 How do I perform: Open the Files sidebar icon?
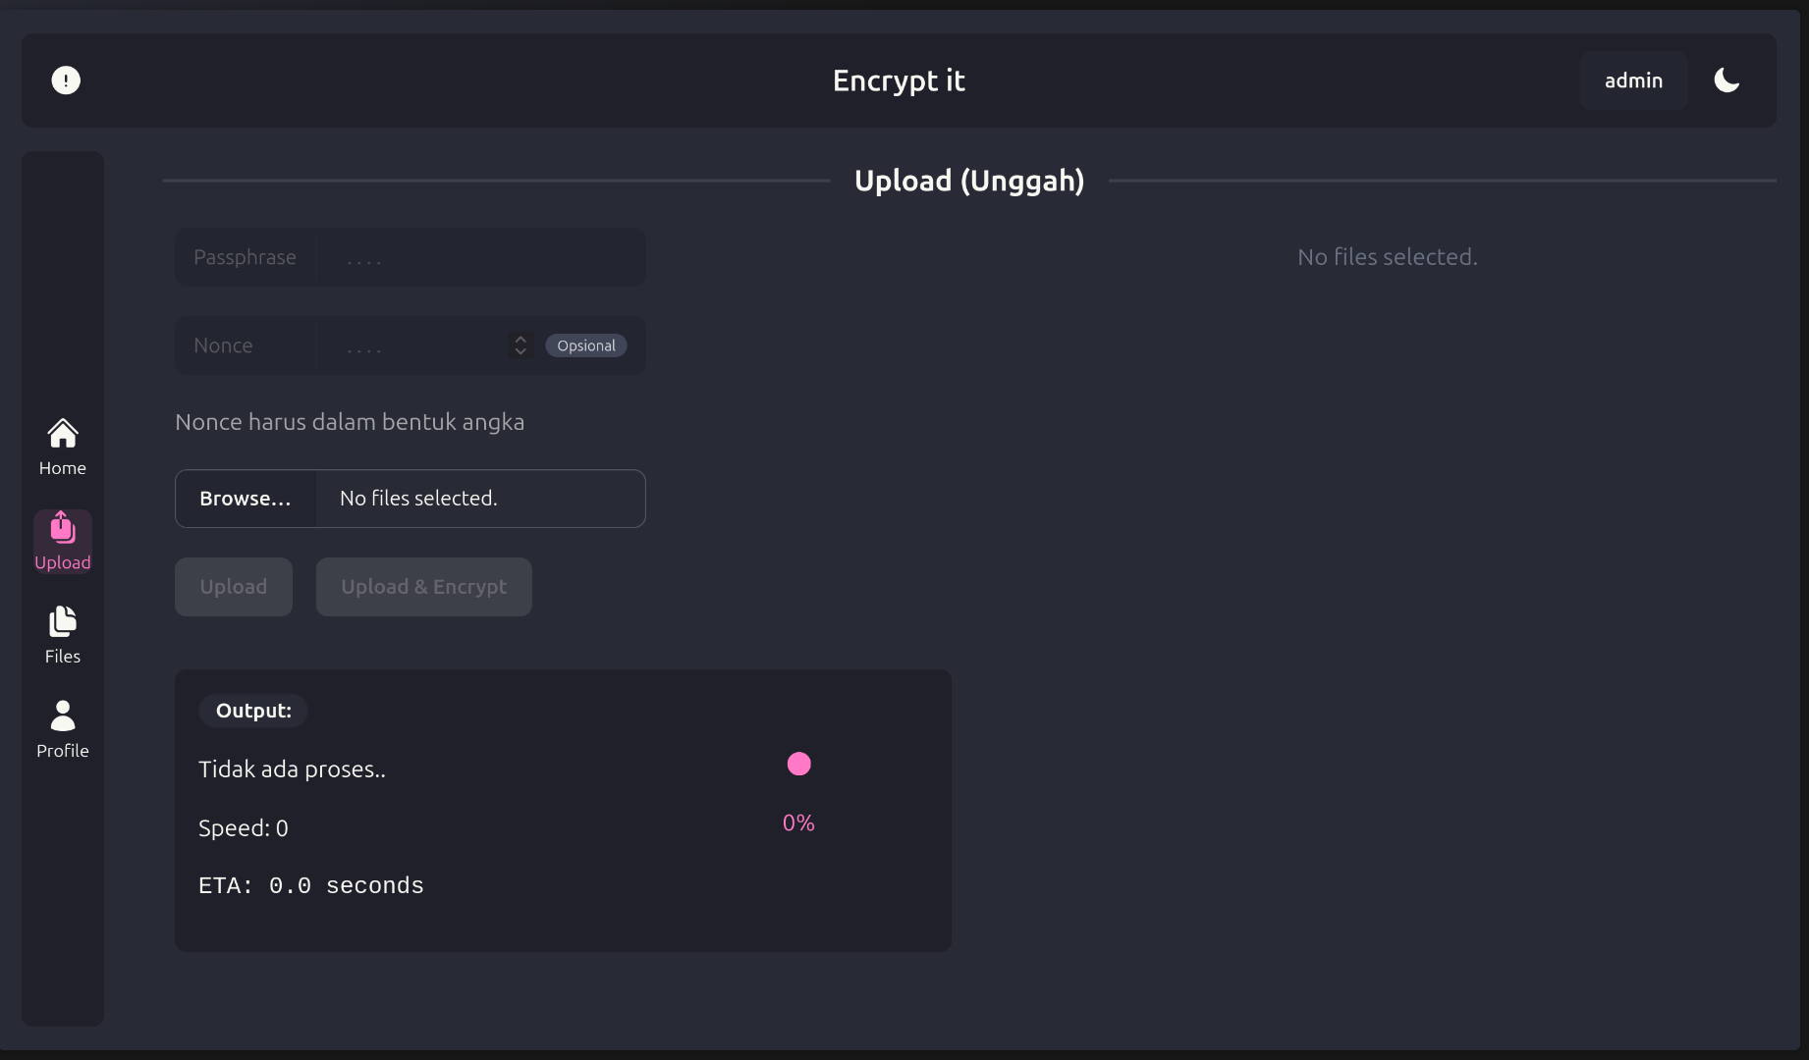(63, 635)
